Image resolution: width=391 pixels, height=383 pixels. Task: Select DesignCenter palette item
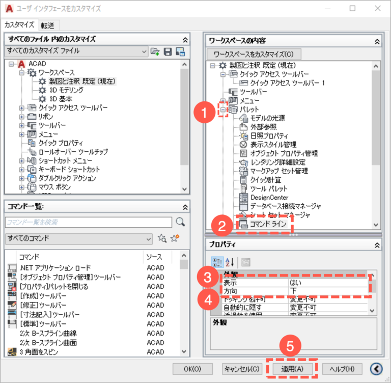269,198
